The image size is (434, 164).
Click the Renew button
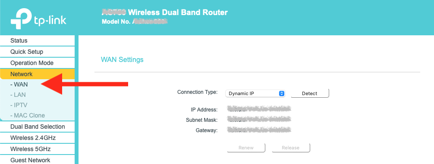tap(246, 148)
